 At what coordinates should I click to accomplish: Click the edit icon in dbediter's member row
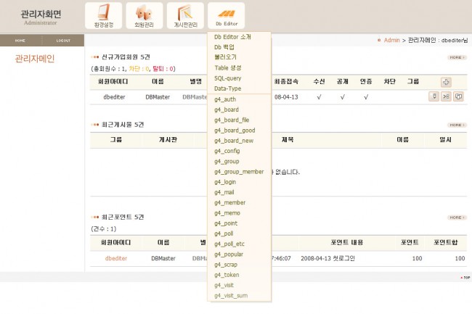[434, 96]
